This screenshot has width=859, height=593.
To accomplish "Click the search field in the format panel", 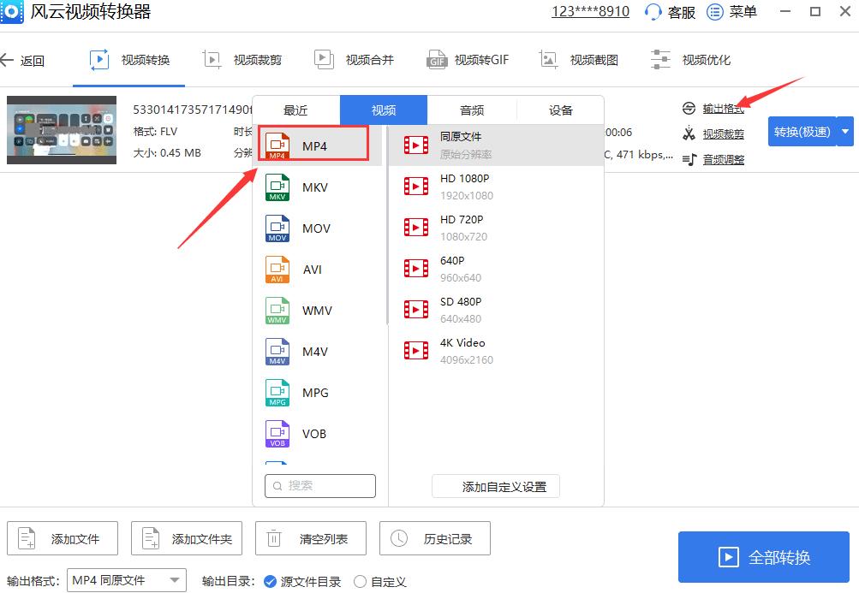I will 319,485.
